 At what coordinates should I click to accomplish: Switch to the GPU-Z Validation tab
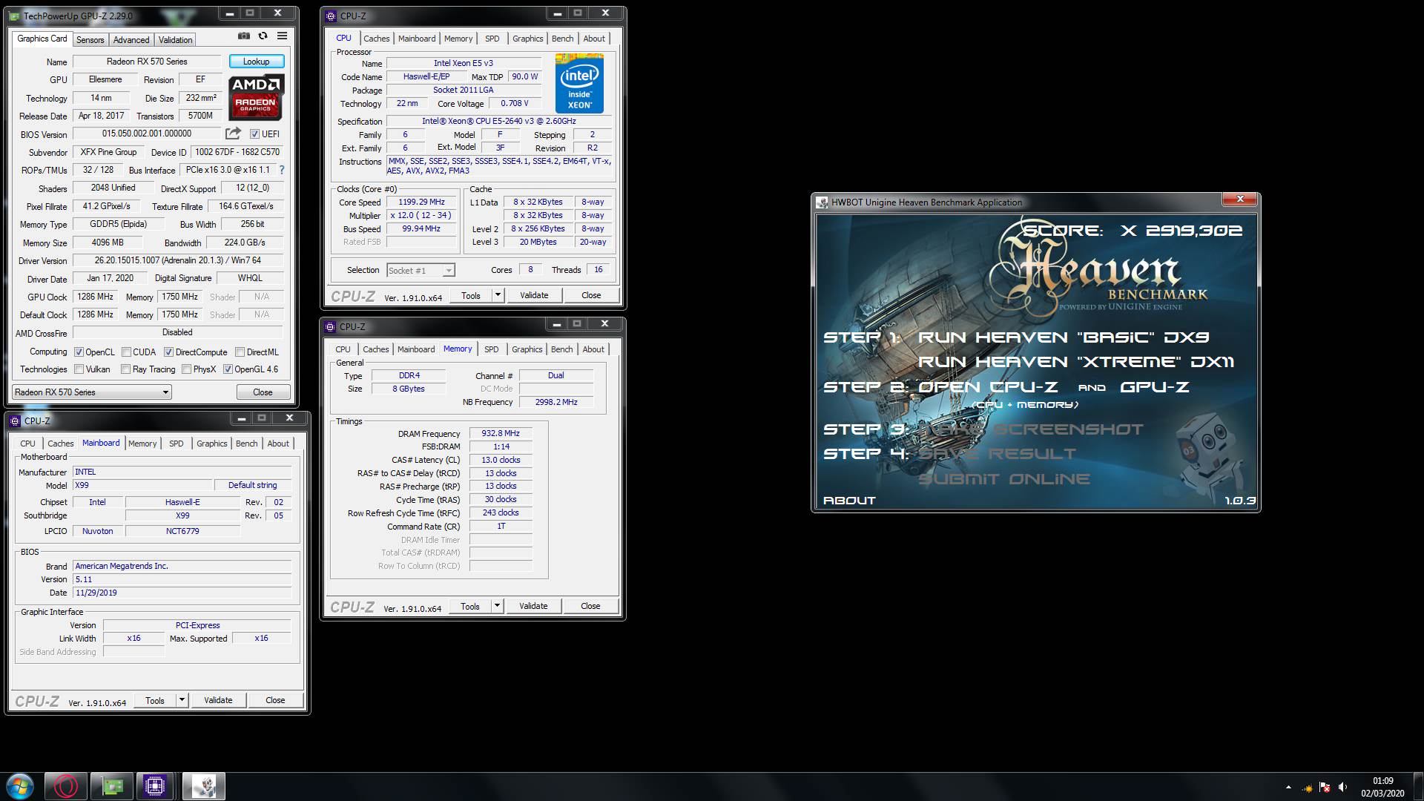point(176,40)
